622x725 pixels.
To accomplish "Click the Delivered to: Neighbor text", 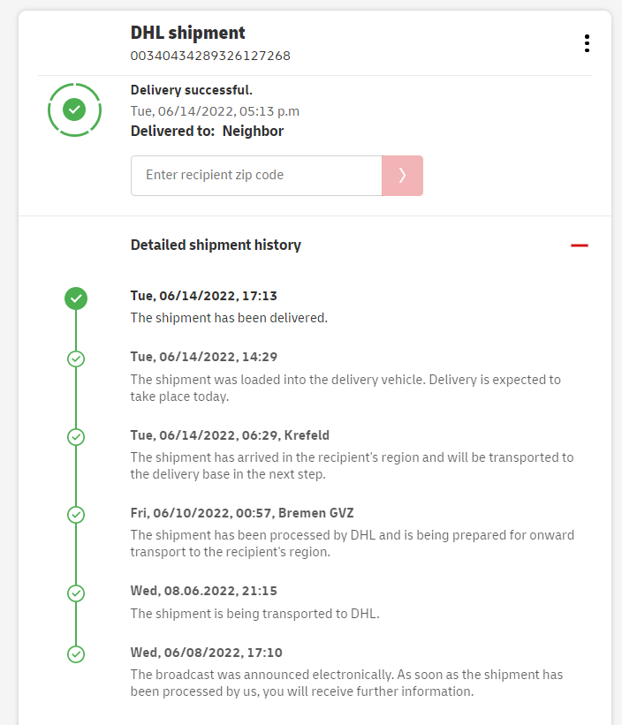I will pyautogui.click(x=208, y=132).
